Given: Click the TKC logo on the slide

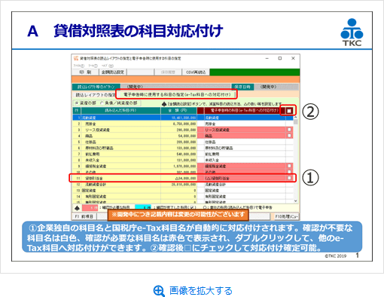Looking at the screenshot, I should click(x=352, y=32).
